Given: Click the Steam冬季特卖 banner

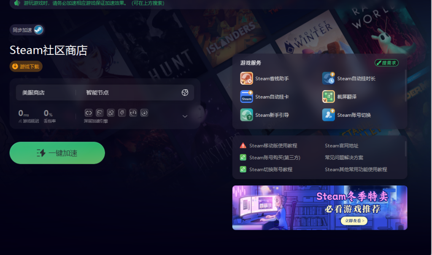Looking at the screenshot, I should click(x=320, y=208).
